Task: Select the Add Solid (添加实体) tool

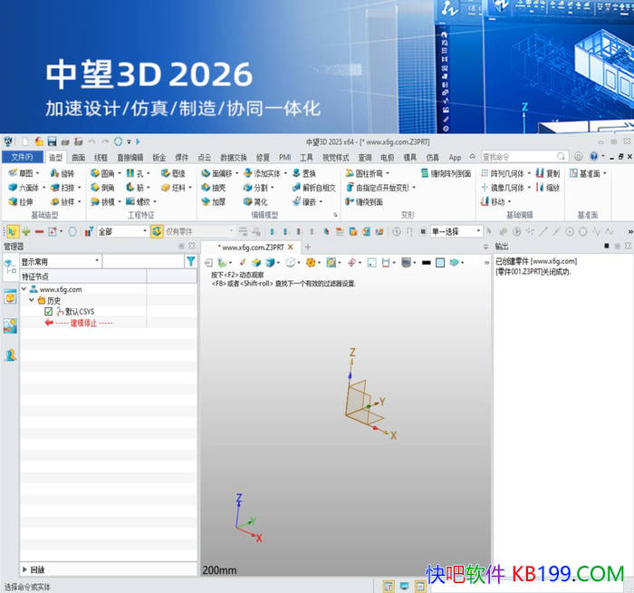Action: click(x=262, y=173)
